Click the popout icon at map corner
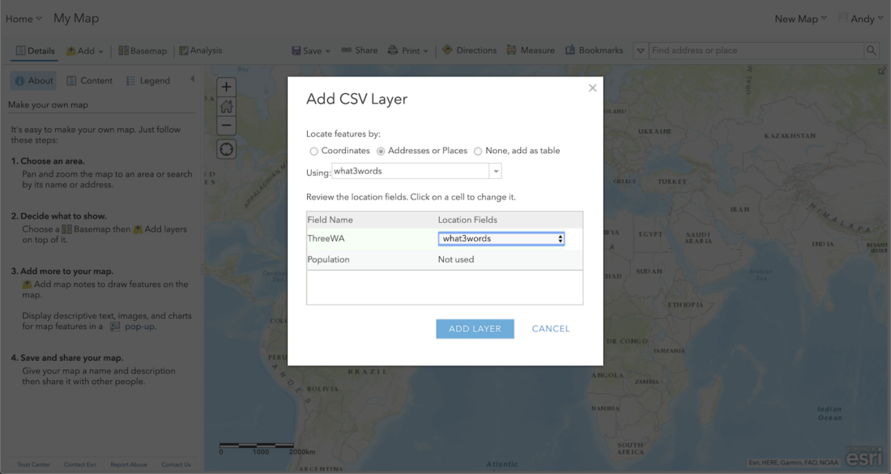 [x=881, y=70]
